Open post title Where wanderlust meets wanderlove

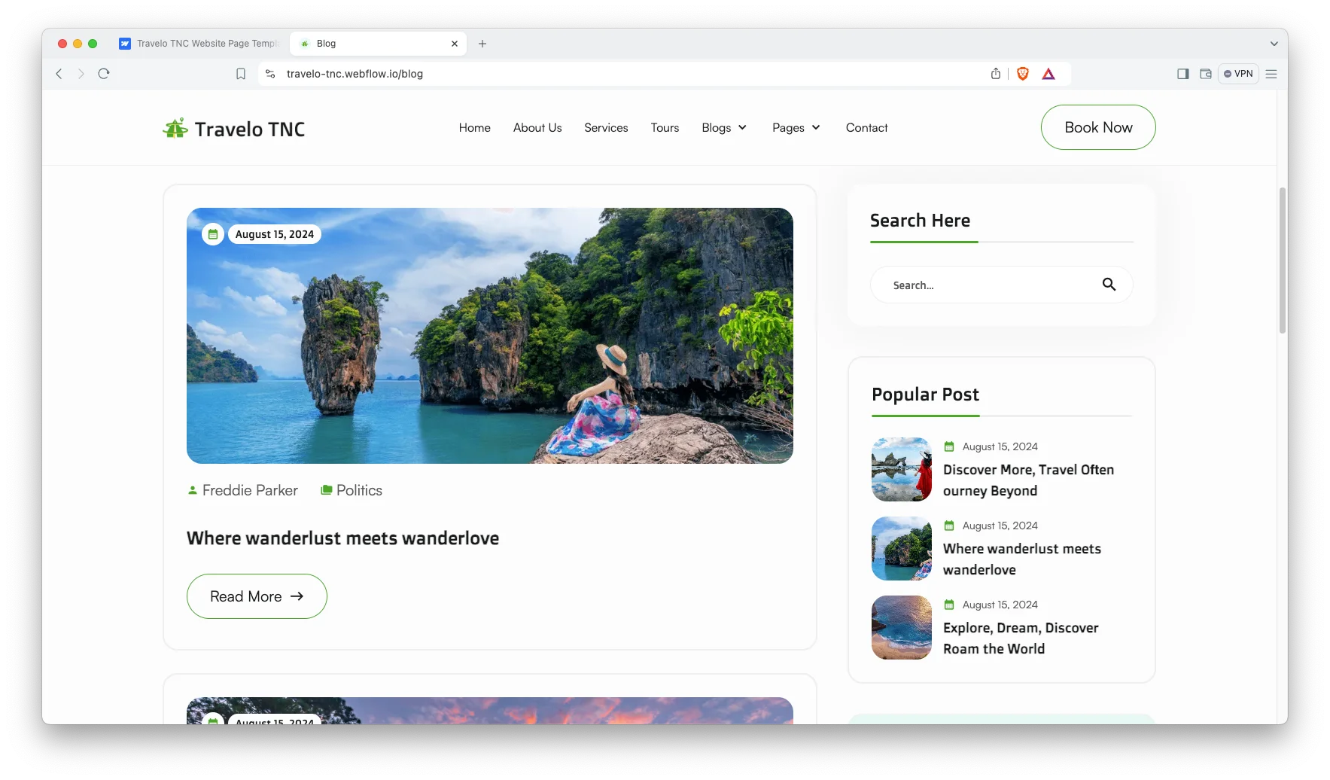[342, 538]
